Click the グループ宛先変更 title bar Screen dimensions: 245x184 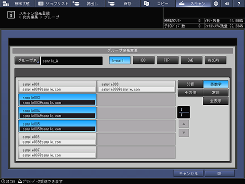tap(123, 51)
